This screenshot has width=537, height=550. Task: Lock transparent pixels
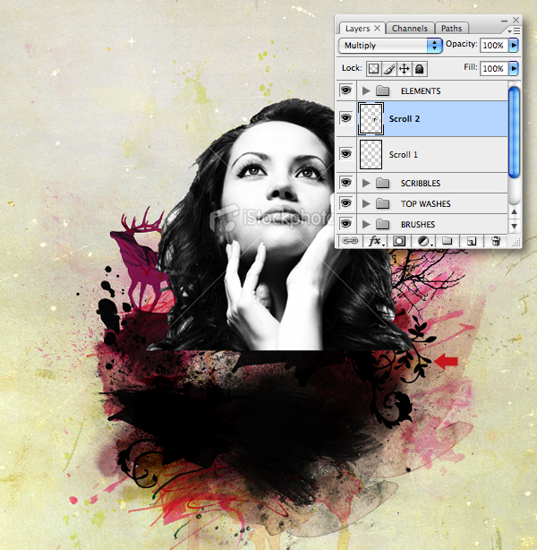point(373,69)
